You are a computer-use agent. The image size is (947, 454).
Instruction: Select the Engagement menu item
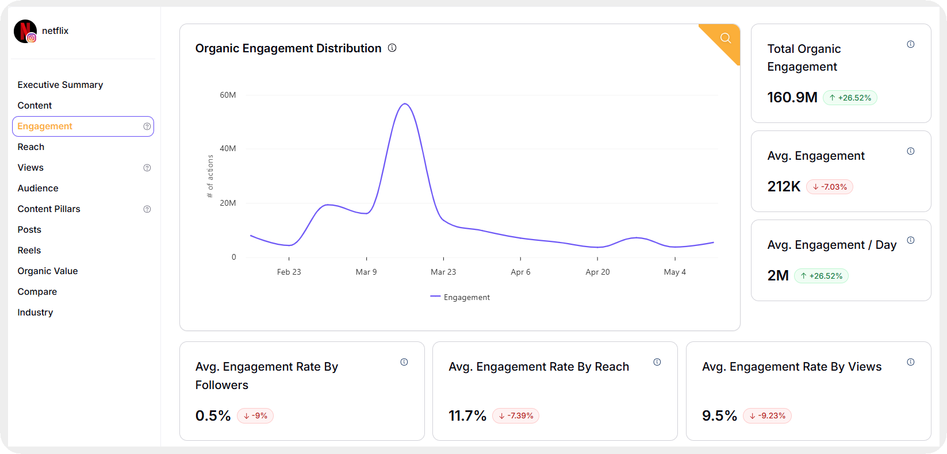[83, 126]
